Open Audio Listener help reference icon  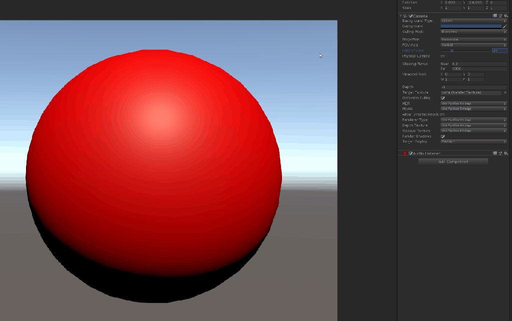click(x=495, y=153)
